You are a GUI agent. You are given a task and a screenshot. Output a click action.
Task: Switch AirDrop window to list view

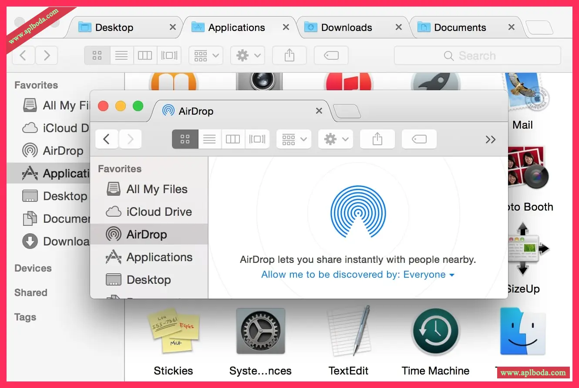click(x=209, y=140)
